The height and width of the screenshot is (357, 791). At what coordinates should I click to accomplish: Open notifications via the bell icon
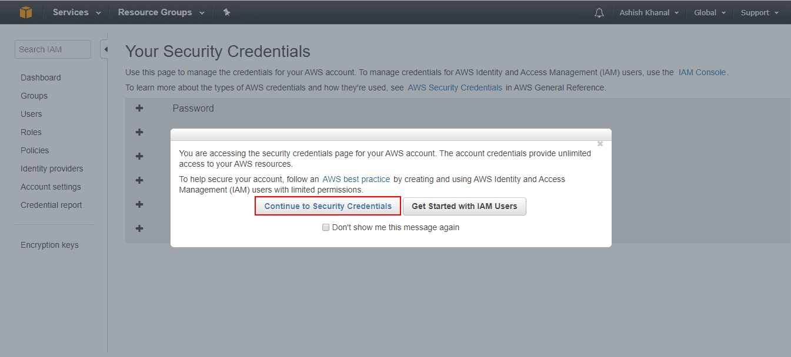[x=599, y=12]
